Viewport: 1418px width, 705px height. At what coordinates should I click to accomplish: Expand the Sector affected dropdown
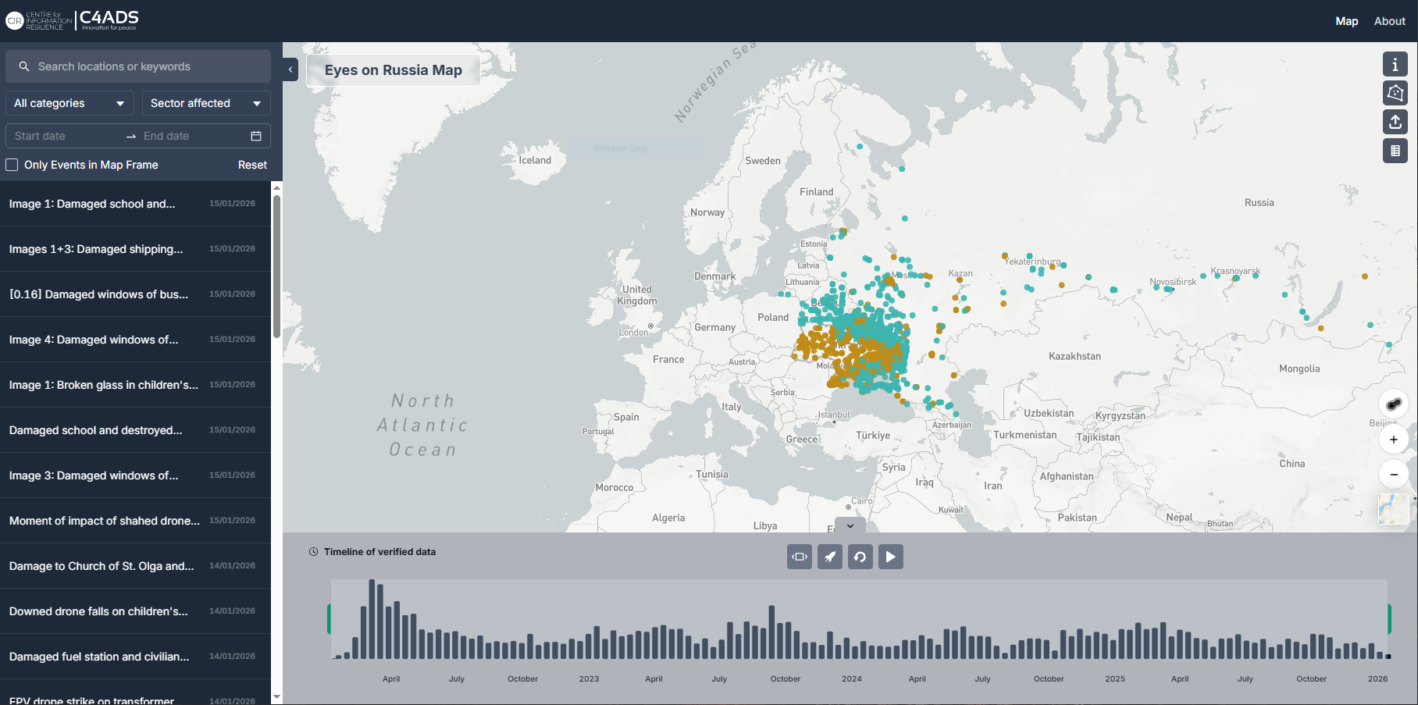(205, 103)
